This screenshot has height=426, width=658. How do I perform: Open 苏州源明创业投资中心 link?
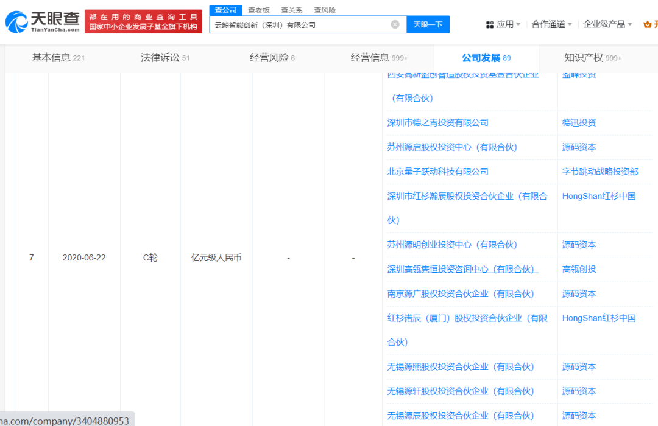[x=452, y=245]
